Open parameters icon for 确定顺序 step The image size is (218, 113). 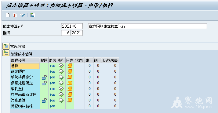pyautogui.click(x=53, y=72)
